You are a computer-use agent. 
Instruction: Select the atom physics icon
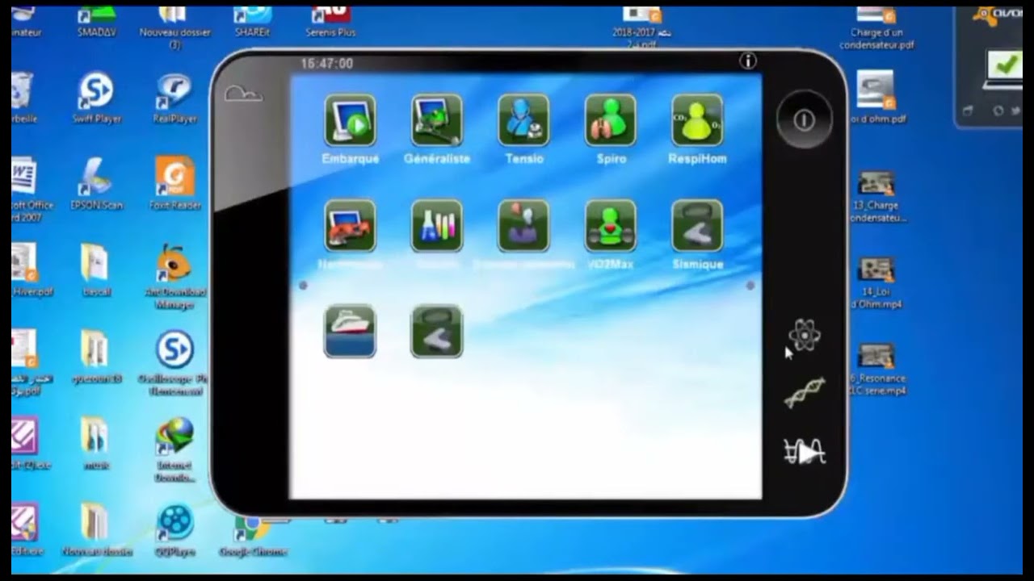(x=805, y=335)
